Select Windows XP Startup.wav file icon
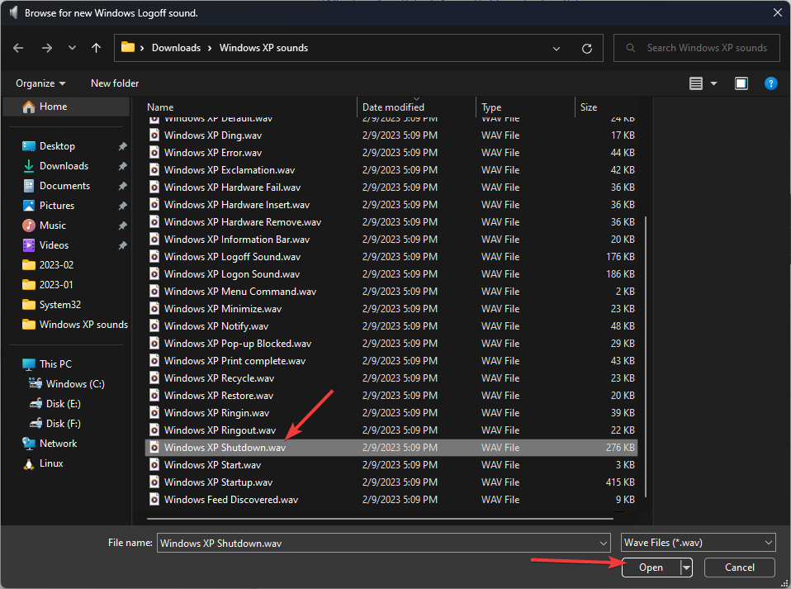This screenshot has width=791, height=589. 154,482
